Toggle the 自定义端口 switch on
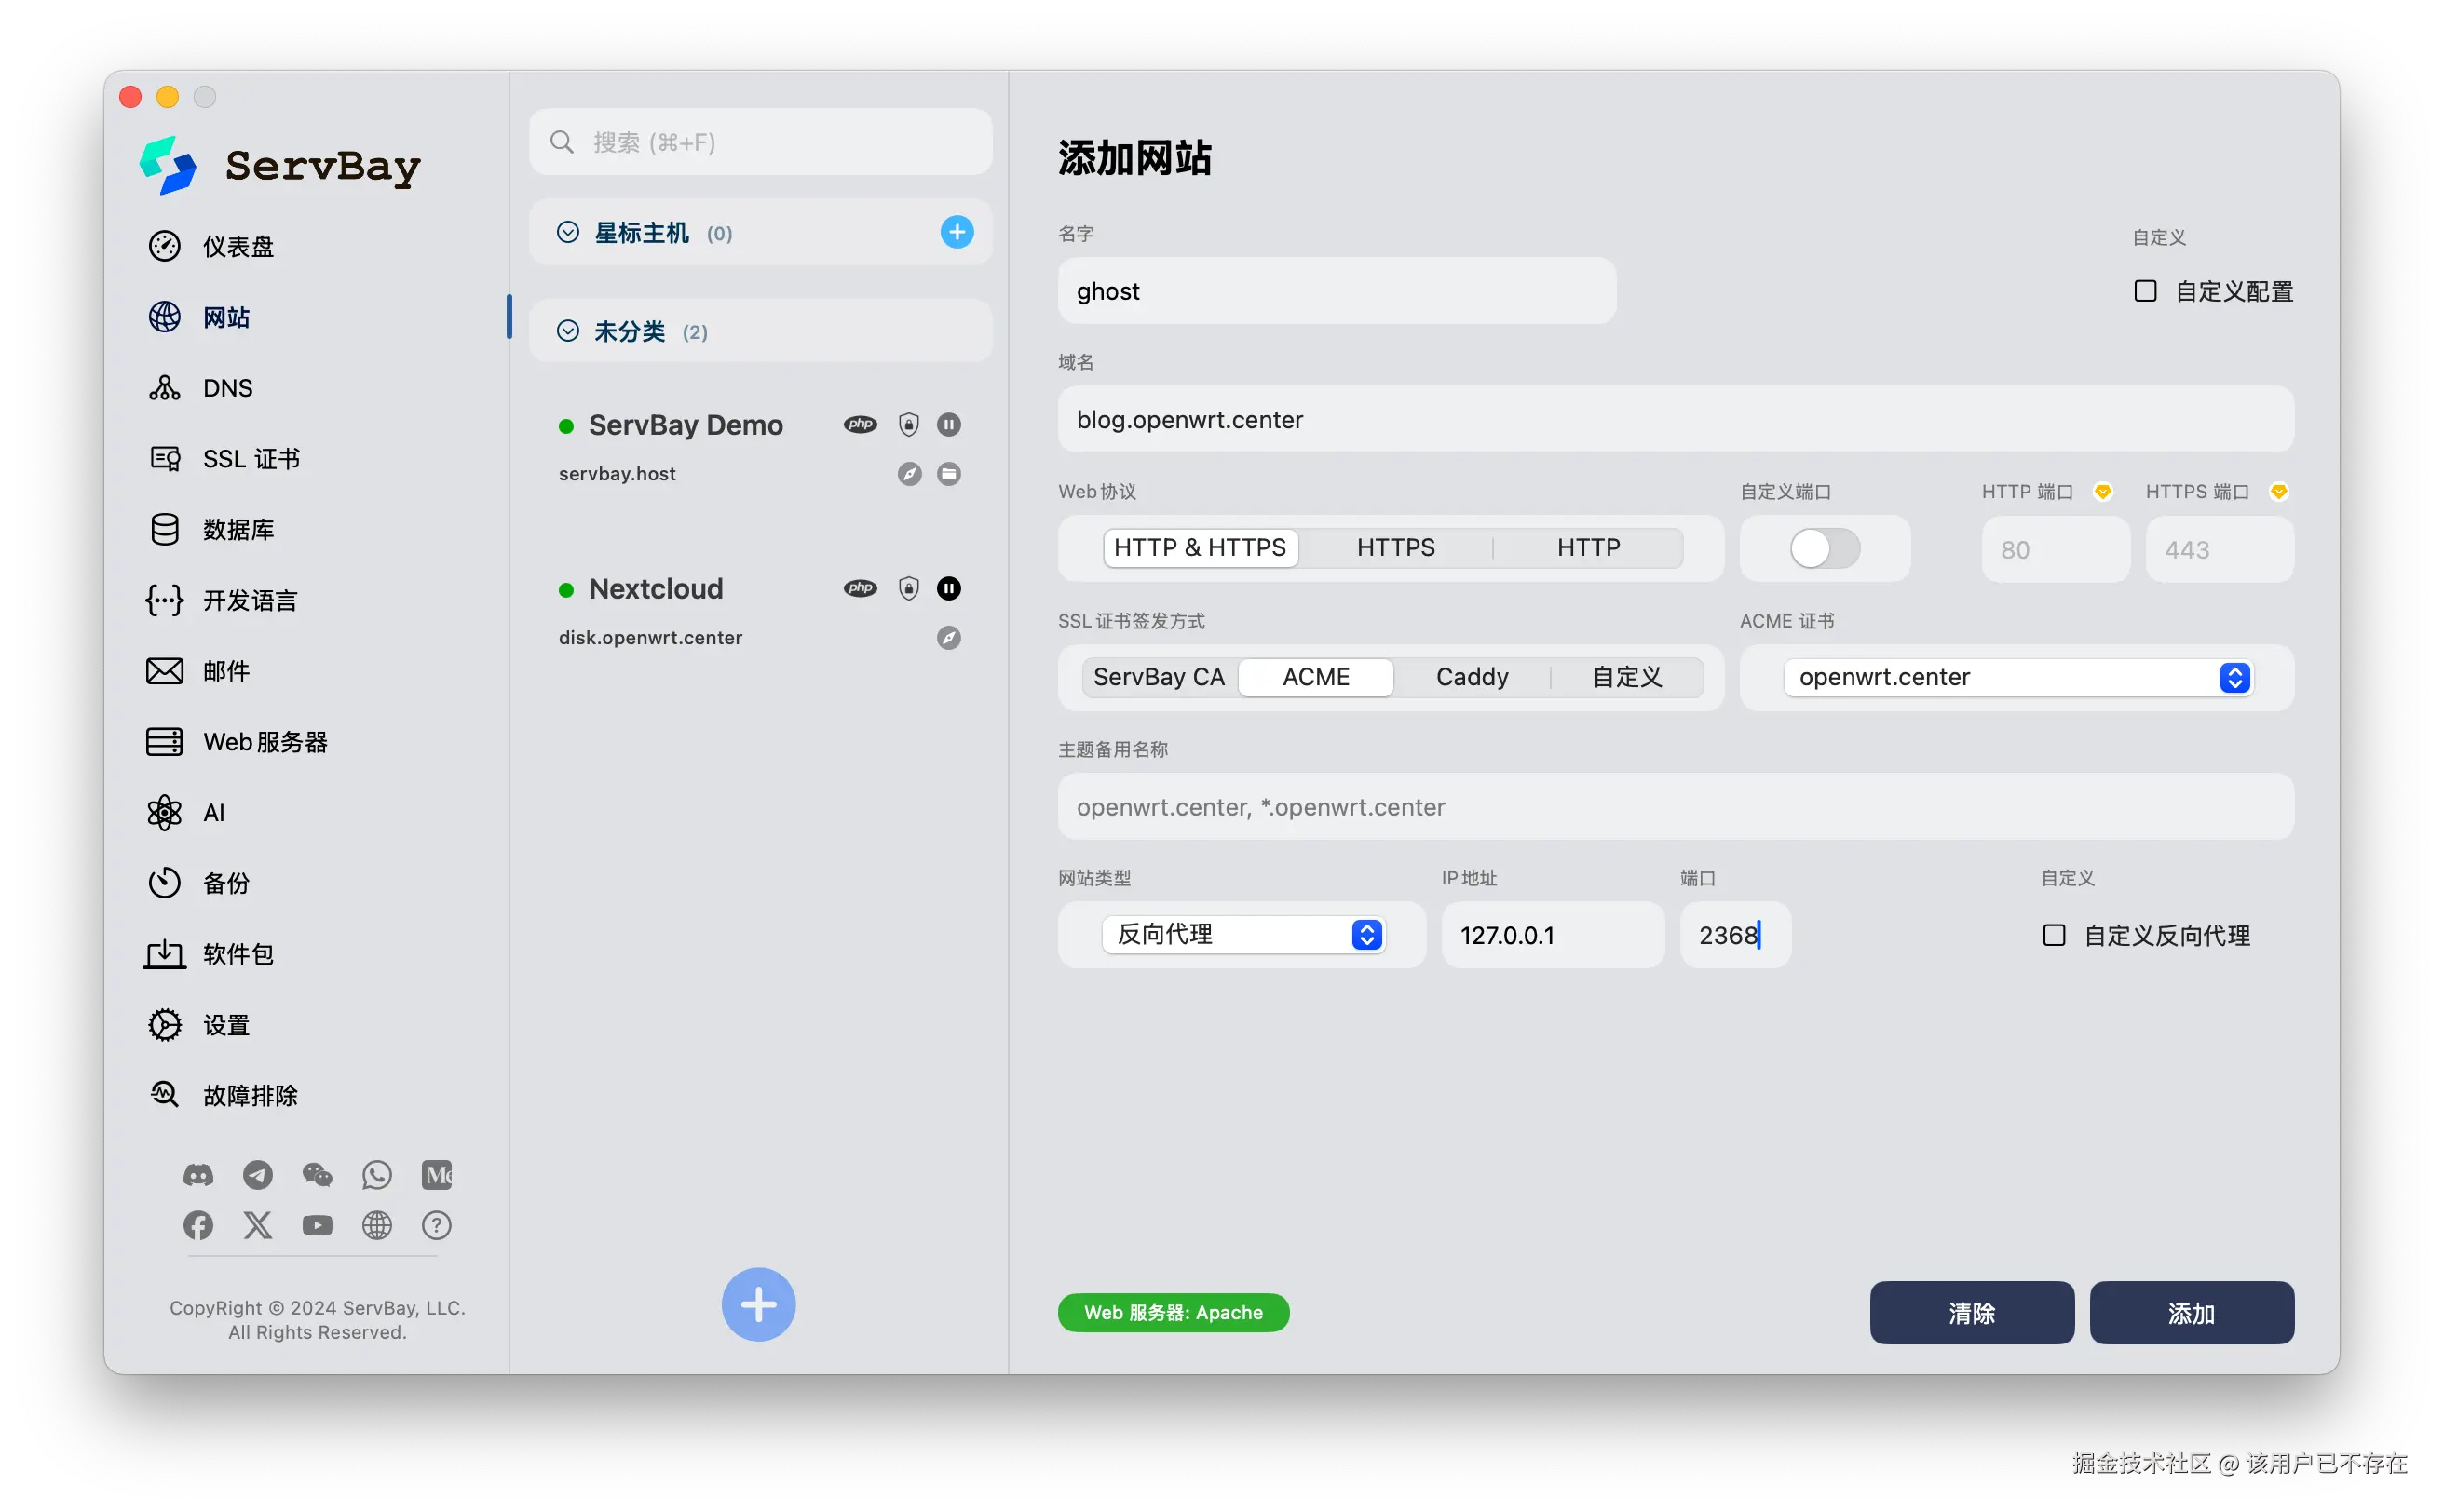 pos(1824,548)
